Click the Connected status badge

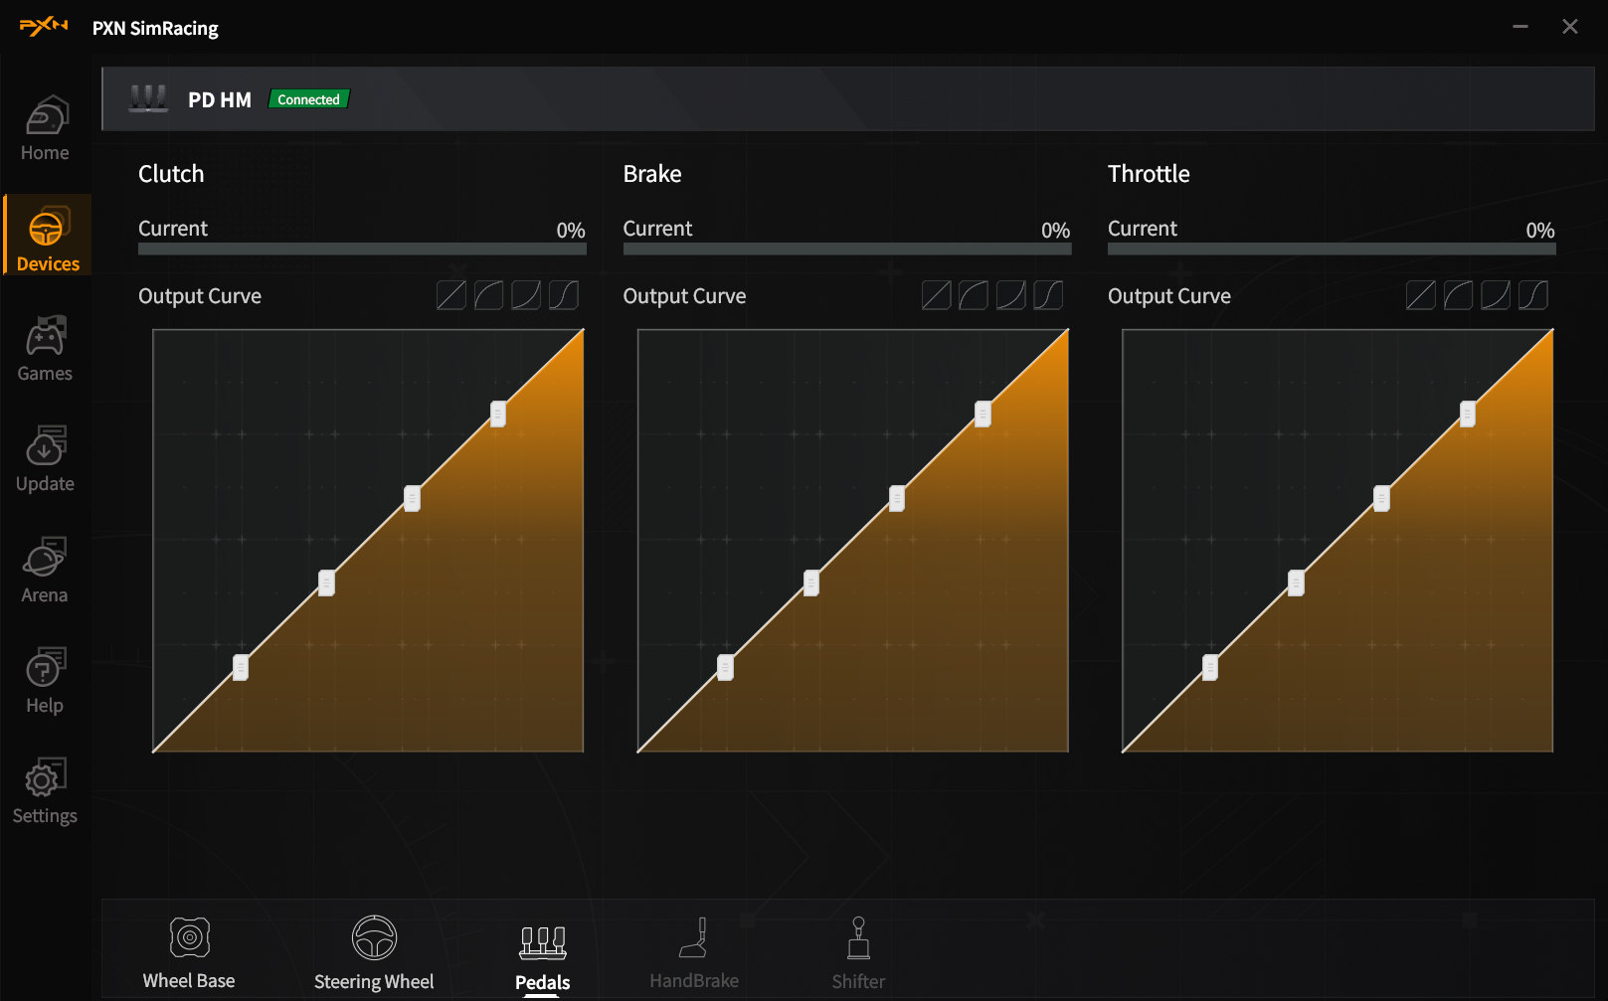pos(308,99)
